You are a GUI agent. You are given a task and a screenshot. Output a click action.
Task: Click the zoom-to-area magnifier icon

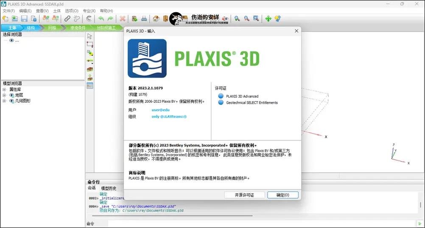(x=256, y=19)
